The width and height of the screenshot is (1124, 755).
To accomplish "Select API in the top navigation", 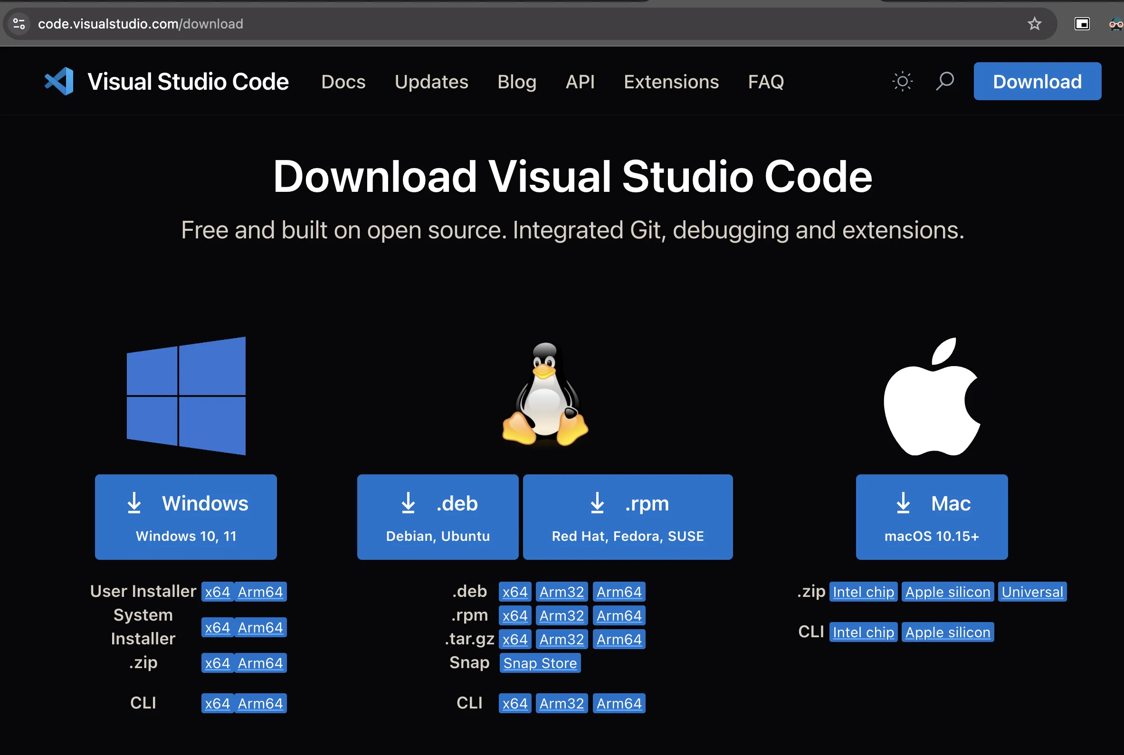I will click(x=580, y=82).
